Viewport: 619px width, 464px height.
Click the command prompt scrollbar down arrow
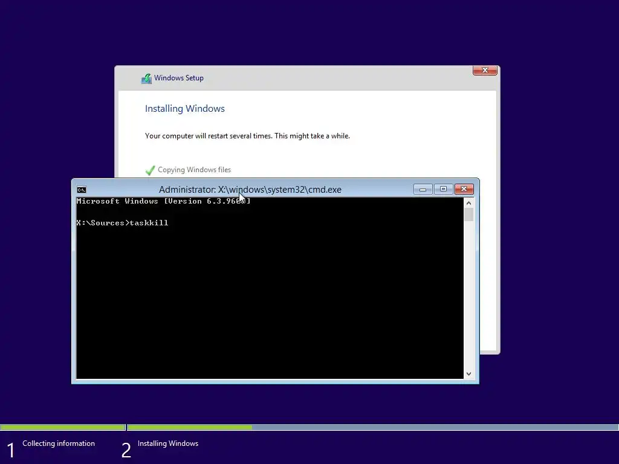468,373
